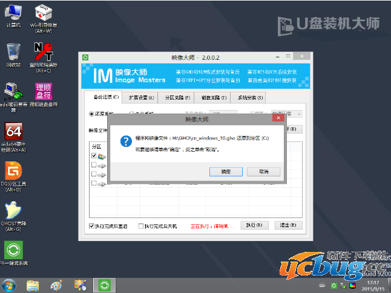Close the 映像大师 confirmation dialog
The height and width of the screenshot is (293, 391).
(x=278, y=118)
